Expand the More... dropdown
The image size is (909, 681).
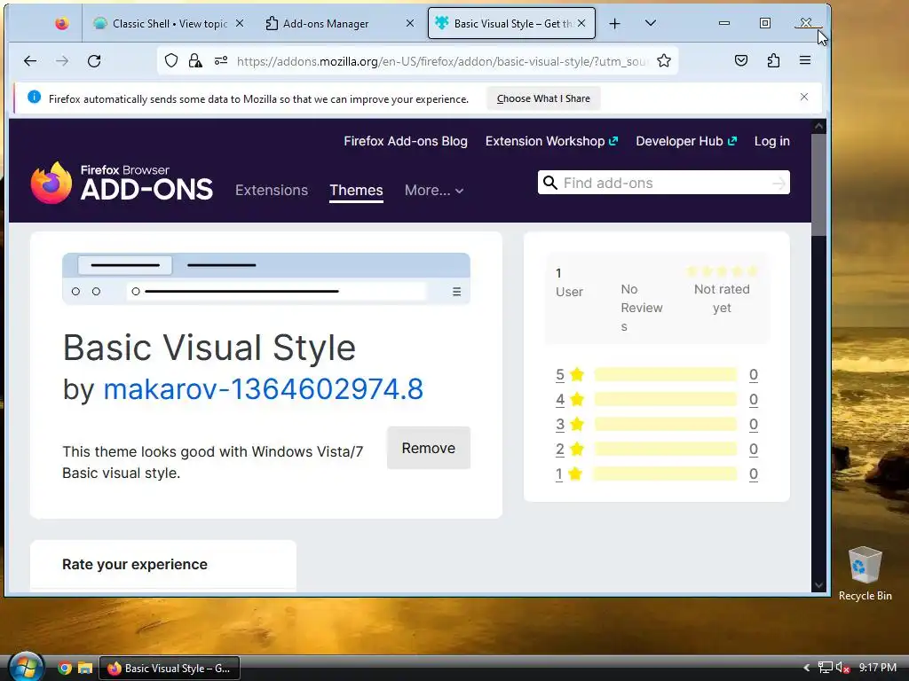tap(433, 191)
